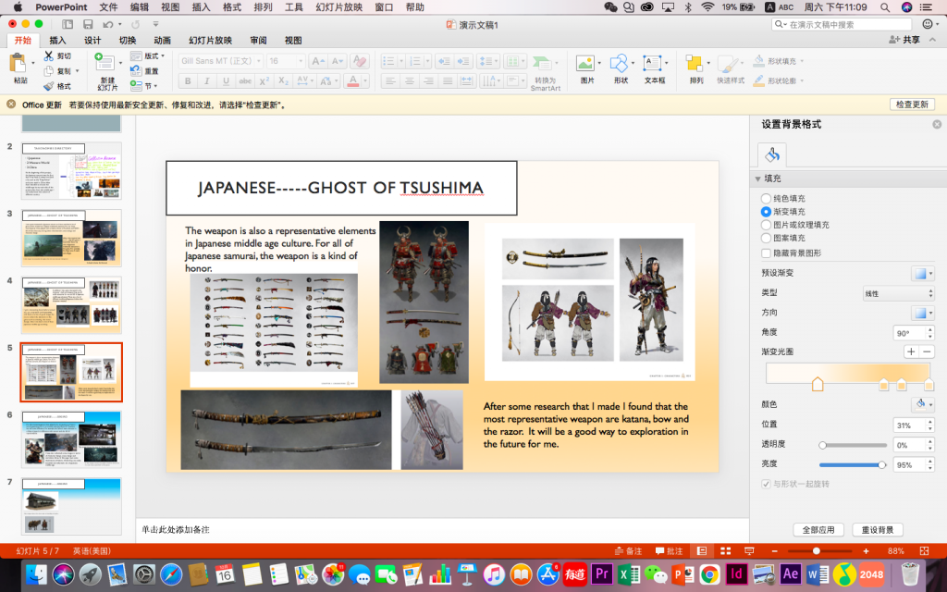Select the highlighted gradient stop marker
This screenshot has width=947, height=592.
818,384
